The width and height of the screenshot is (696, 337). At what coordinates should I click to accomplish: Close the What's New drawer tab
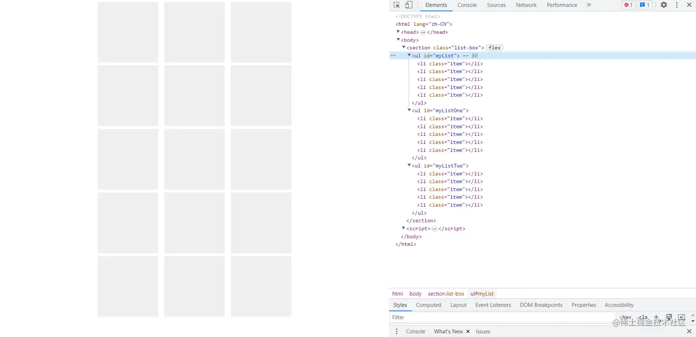coord(468,331)
